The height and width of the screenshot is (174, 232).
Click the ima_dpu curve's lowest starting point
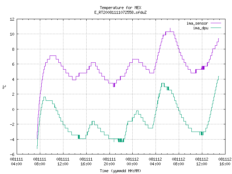(x=37, y=148)
